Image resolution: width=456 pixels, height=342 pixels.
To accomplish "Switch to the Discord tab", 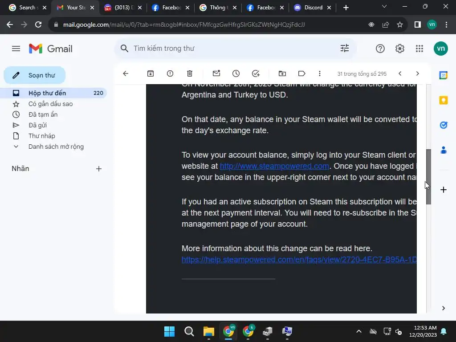I will pos(313,8).
